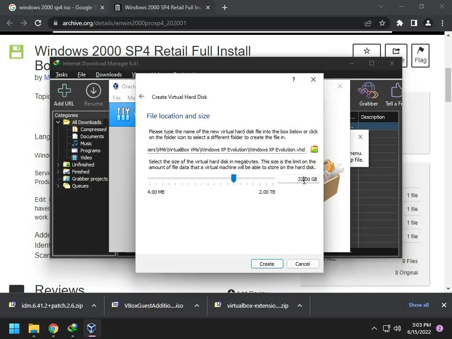Expand Unfinished category in IDM tree
The width and height of the screenshot is (452, 339).
point(58,165)
